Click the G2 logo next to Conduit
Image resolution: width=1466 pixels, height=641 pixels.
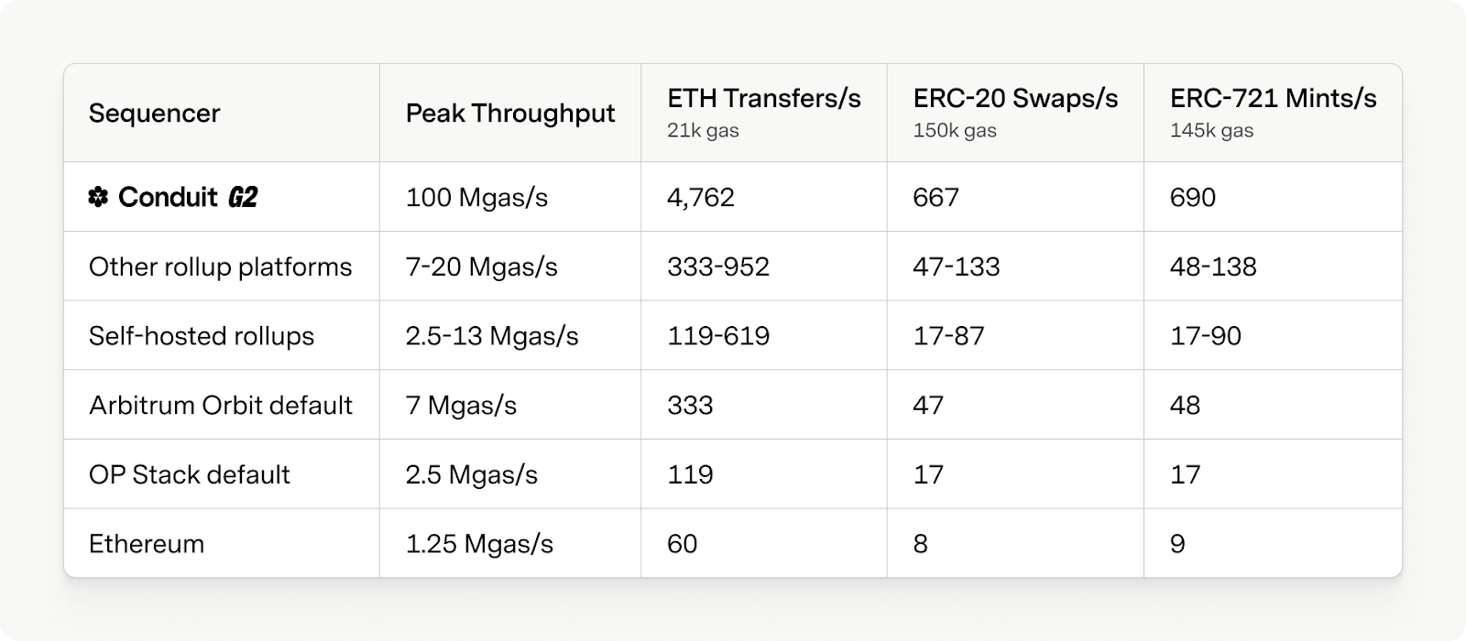click(242, 197)
